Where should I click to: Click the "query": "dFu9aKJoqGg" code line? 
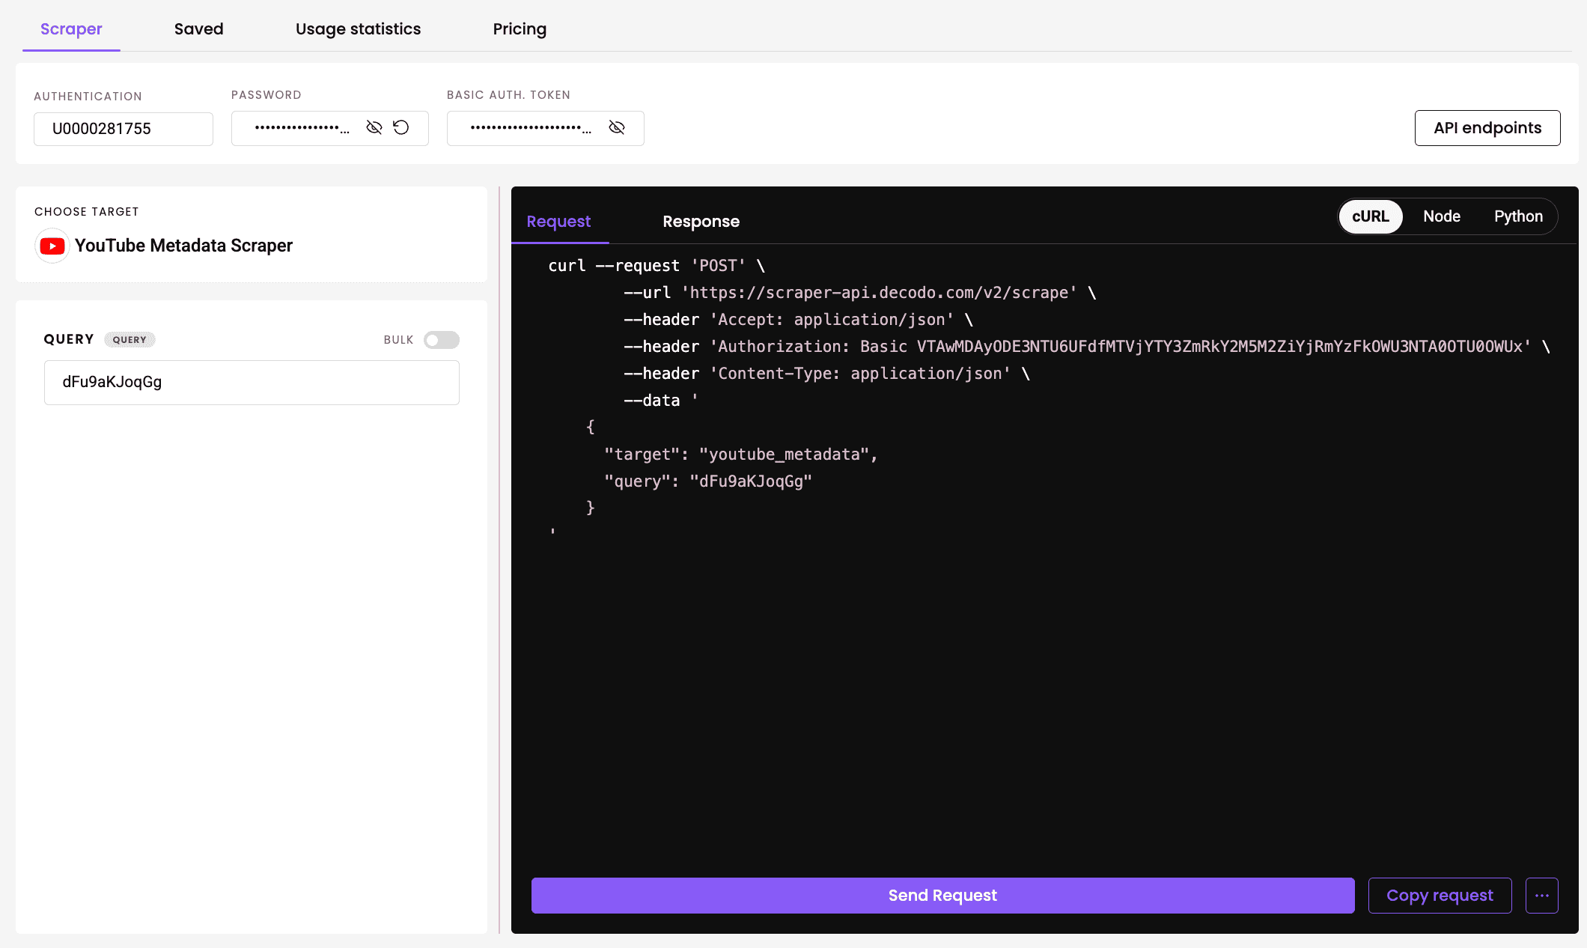tap(707, 481)
